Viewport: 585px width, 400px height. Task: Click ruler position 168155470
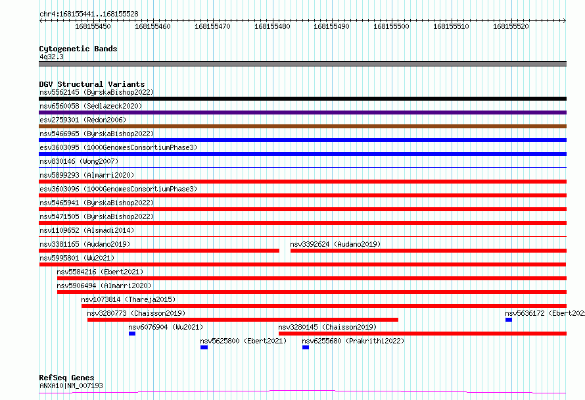click(213, 26)
